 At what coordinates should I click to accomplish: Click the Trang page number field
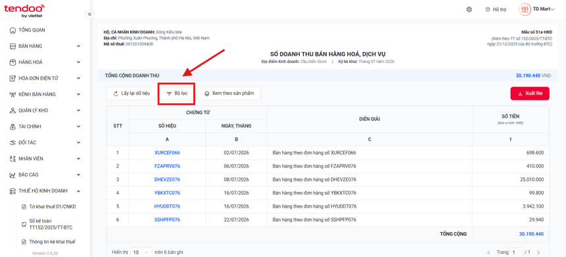[x=516, y=252]
